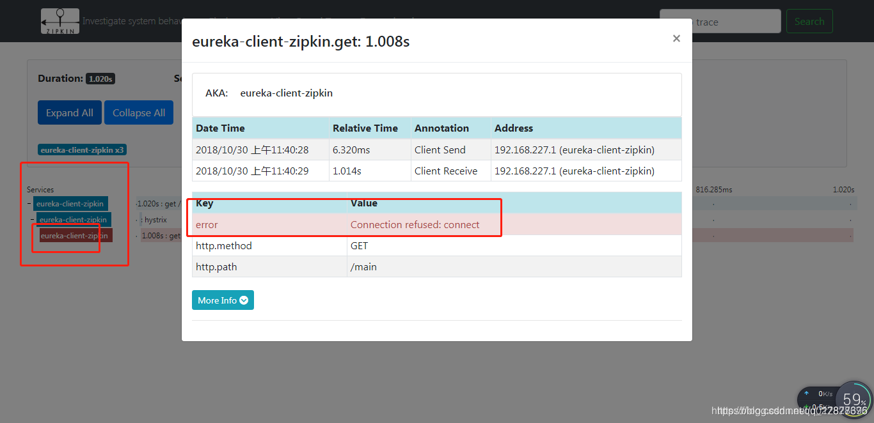
Task: Click the 6.320ms relative time cell
Action: tap(370, 150)
